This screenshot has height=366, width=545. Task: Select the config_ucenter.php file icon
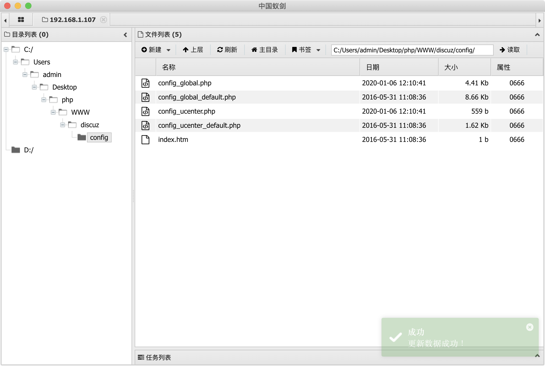[x=145, y=111]
